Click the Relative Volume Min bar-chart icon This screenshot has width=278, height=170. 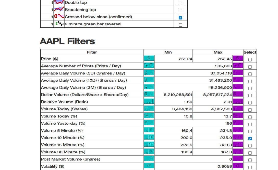149,101
